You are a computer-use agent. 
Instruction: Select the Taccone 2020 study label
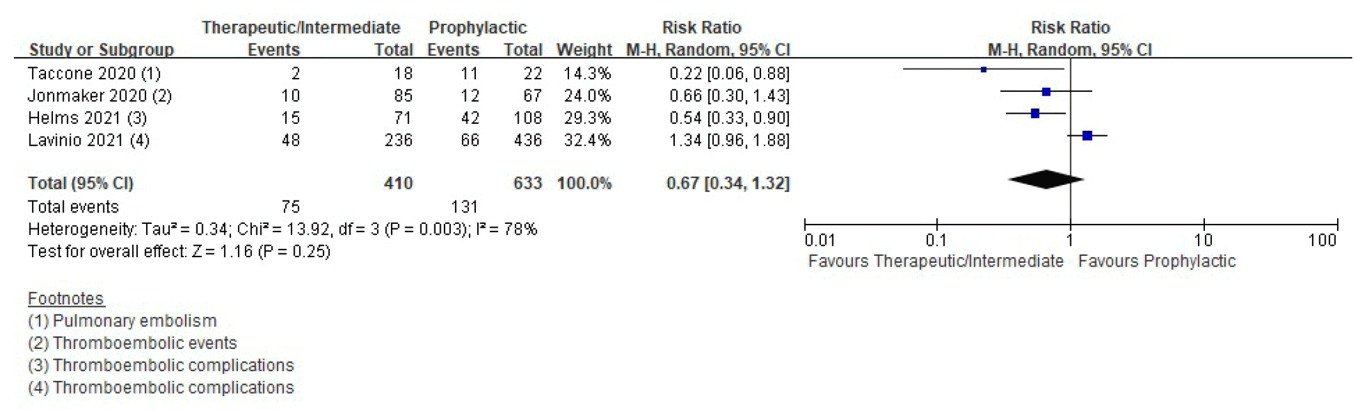point(94,74)
